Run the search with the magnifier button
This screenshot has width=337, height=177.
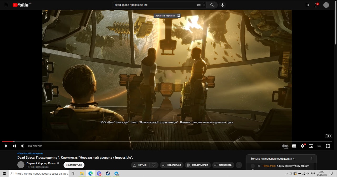212,5
